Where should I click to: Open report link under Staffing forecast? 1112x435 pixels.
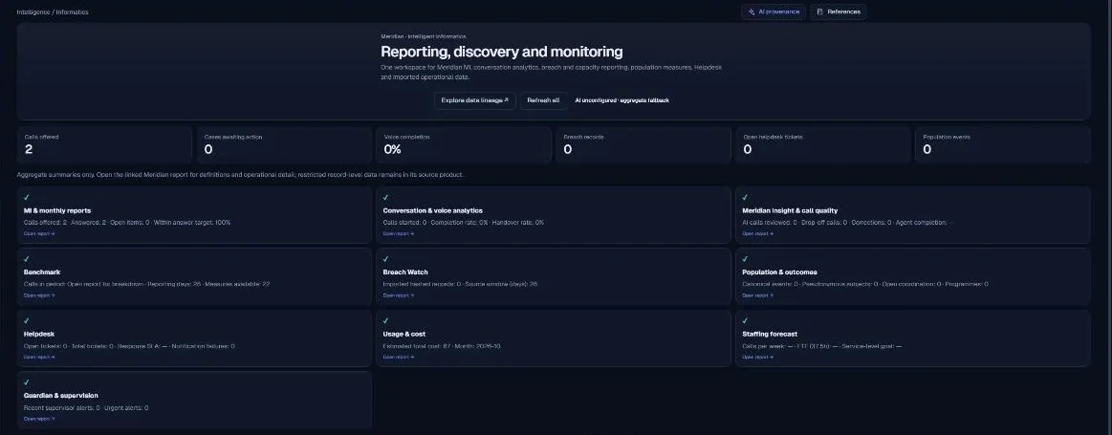[x=758, y=357]
